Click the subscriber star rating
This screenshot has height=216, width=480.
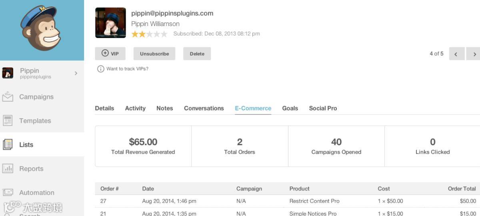point(149,34)
